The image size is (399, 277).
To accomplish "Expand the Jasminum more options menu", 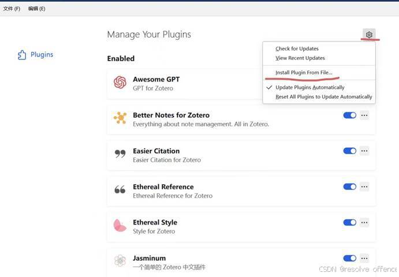I will click(364, 259).
